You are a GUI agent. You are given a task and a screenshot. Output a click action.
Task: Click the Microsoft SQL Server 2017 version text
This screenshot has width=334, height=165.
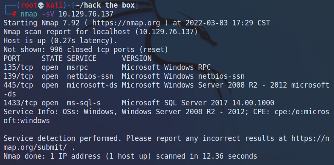[175, 103]
